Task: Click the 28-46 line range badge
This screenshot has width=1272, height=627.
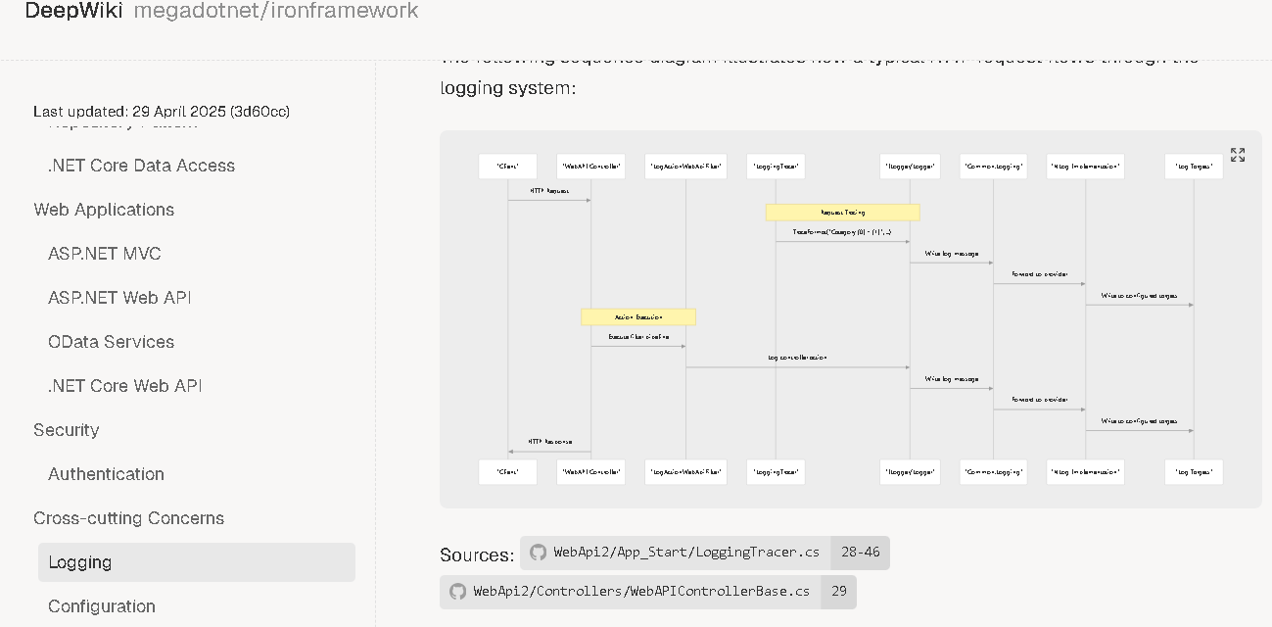Action: point(860,553)
